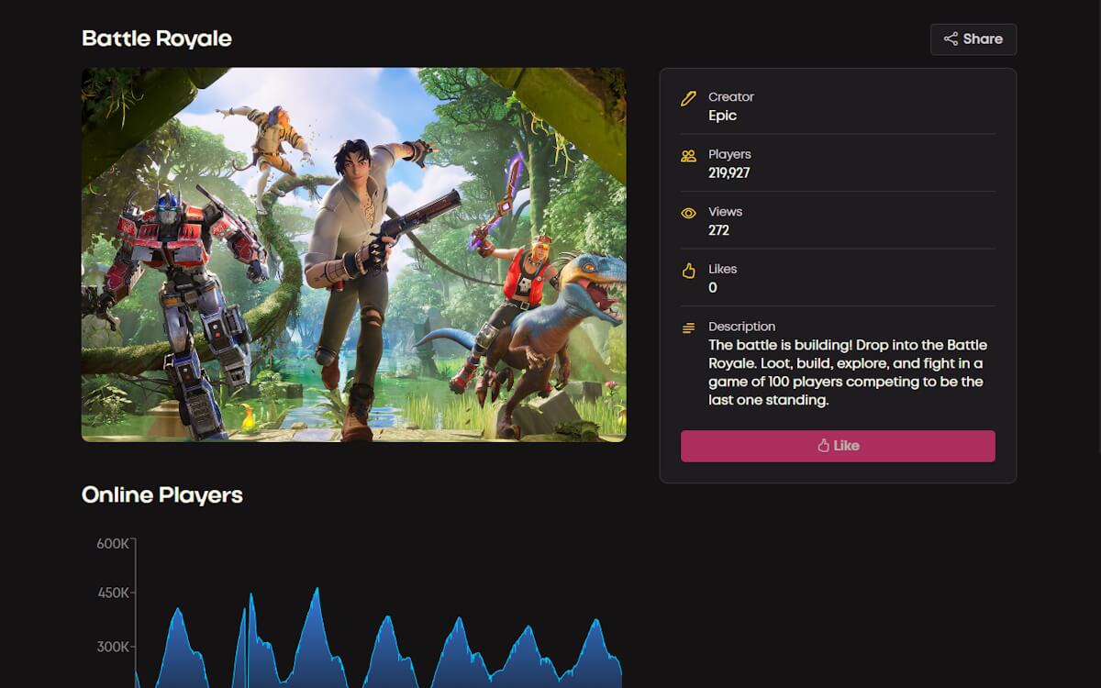Click the likes count of 0
The height and width of the screenshot is (688, 1101).
713,288
